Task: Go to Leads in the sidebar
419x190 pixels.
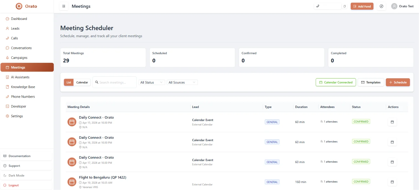Action: (27, 28)
